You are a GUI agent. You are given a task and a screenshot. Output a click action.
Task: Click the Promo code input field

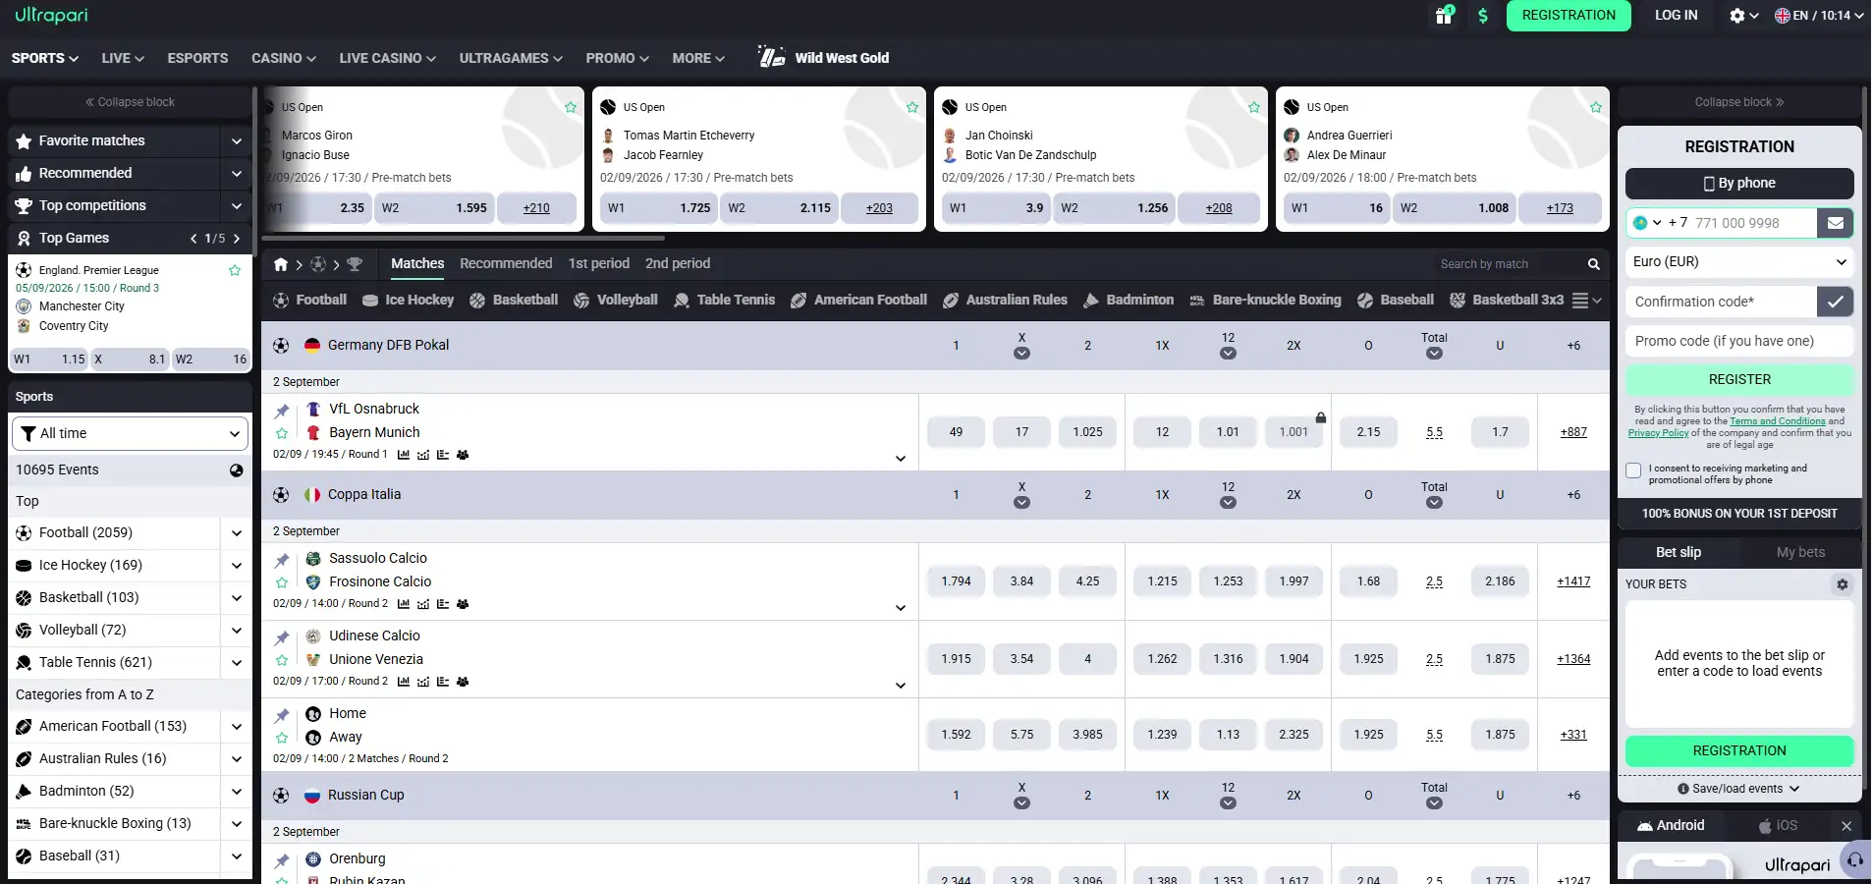click(1739, 341)
